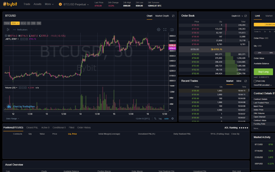
Task: Take a chart snapshot with camera icon
Action: coord(172,30)
